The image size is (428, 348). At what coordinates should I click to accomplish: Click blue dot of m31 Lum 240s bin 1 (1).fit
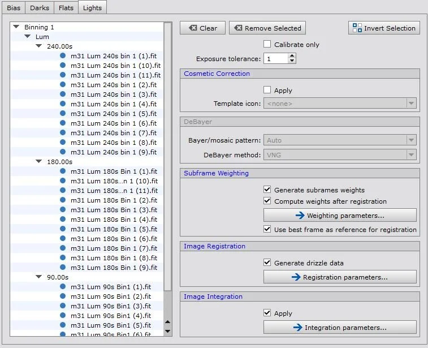[x=63, y=55]
